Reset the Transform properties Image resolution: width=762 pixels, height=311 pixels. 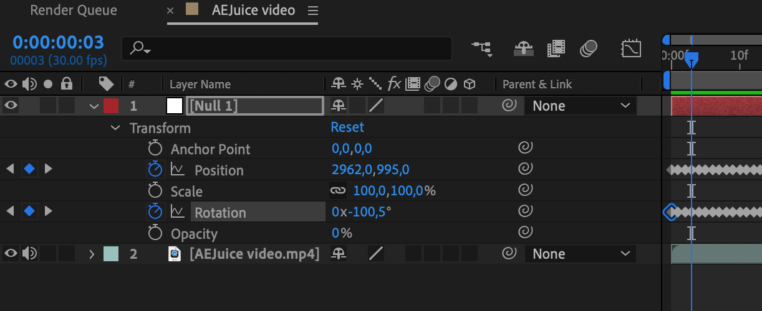click(x=347, y=128)
